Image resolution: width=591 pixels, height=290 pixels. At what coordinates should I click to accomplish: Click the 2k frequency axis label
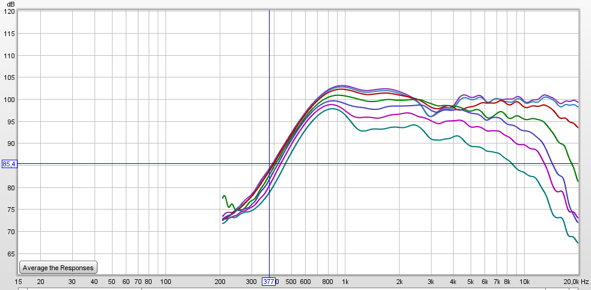[400, 282]
